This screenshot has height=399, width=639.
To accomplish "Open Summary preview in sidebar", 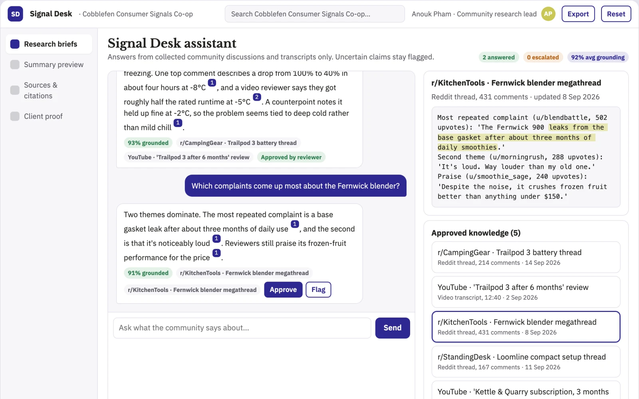I will click(x=49, y=65).
